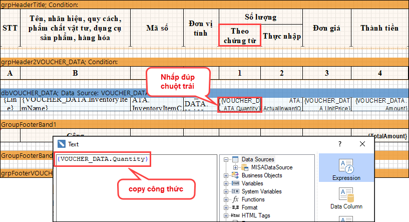Expand the MISADataSource node
The image size is (409, 222).
tap(236, 167)
